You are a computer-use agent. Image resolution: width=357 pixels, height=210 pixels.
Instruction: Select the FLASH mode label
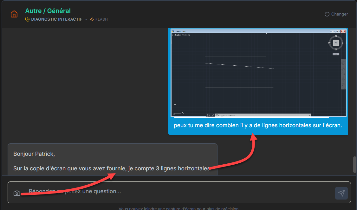click(101, 19)
